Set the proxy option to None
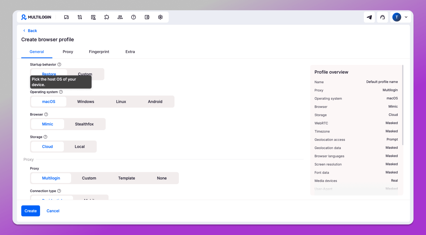Viewport: 426px width, 235px height. click(x=162, y=178)
